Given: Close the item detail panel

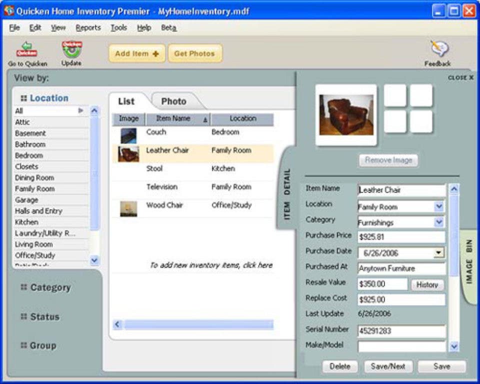Looking at the screenshot, I should [x=460, y=77].
